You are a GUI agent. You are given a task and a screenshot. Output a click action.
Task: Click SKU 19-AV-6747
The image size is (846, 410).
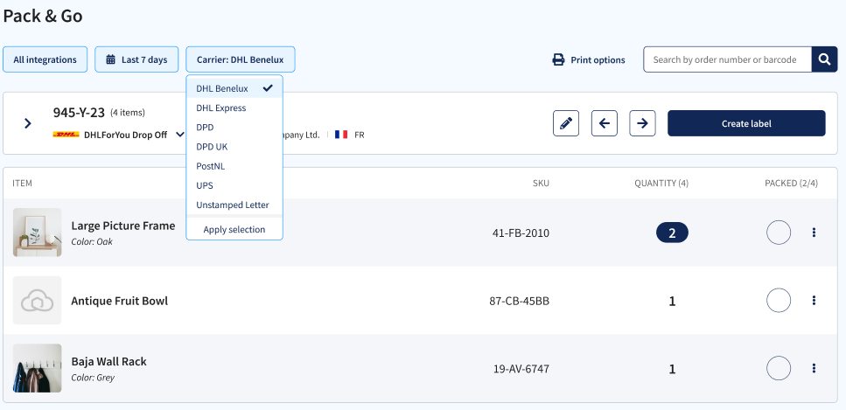[x=521, y=369]
